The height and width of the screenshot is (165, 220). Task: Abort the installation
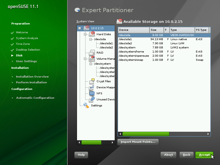(x=168, y=155)
